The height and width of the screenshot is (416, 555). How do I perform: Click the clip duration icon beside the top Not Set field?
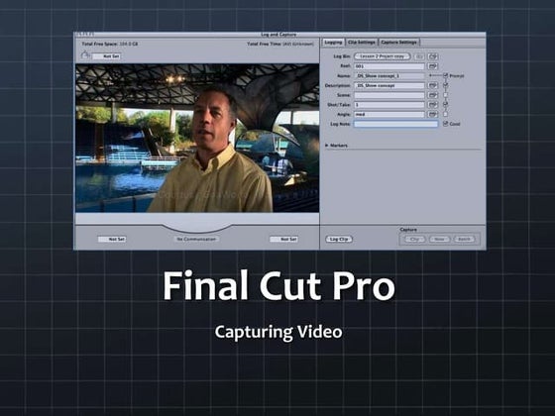pos(84,55)
